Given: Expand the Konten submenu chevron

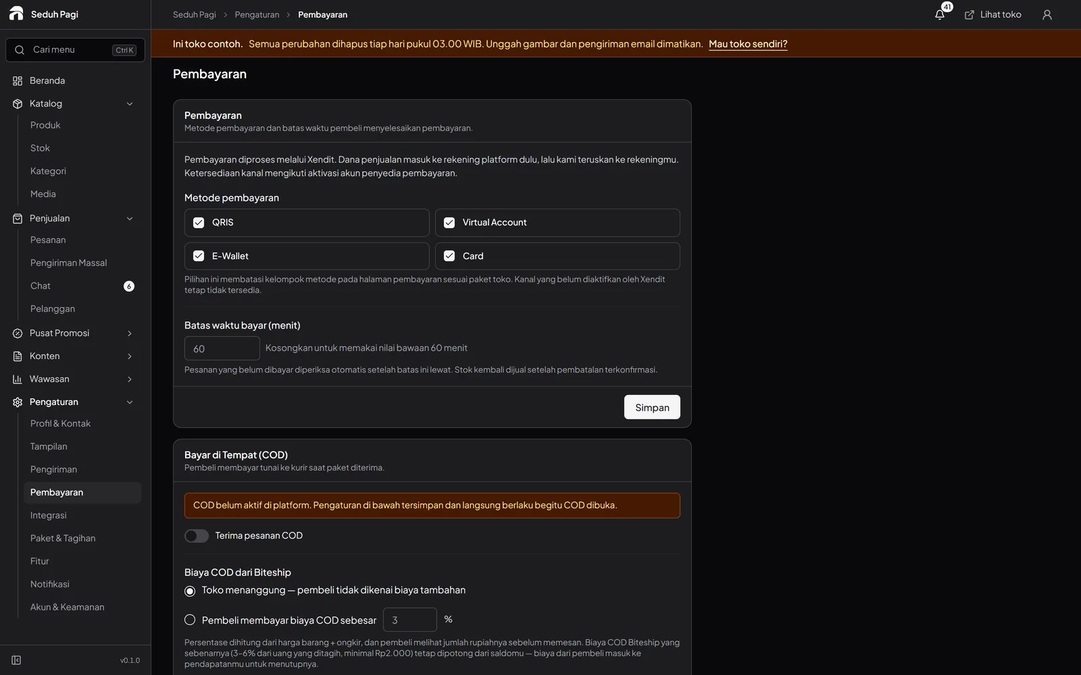Looking at the screenshot, I should (130, 356).
